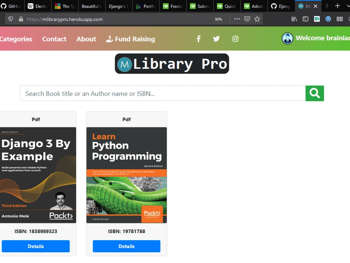This screenshot has height=263, width=350.
Task: Open the Firefox Library bookshelf icon
Action: click(294, 19)
